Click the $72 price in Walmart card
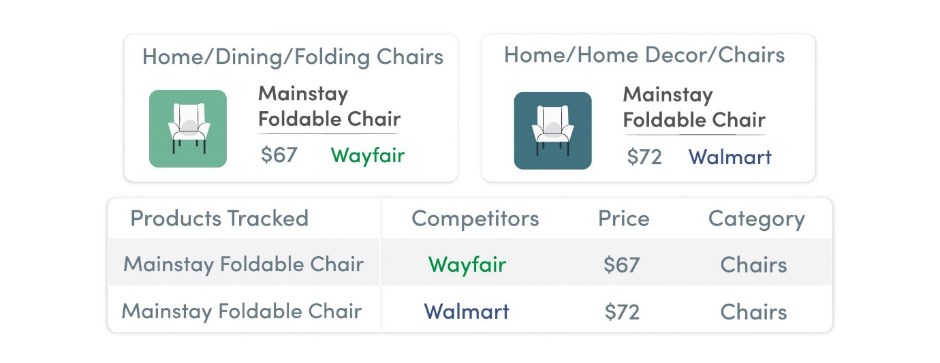Viewport: 940px width, 363px height. click(644, 157)
